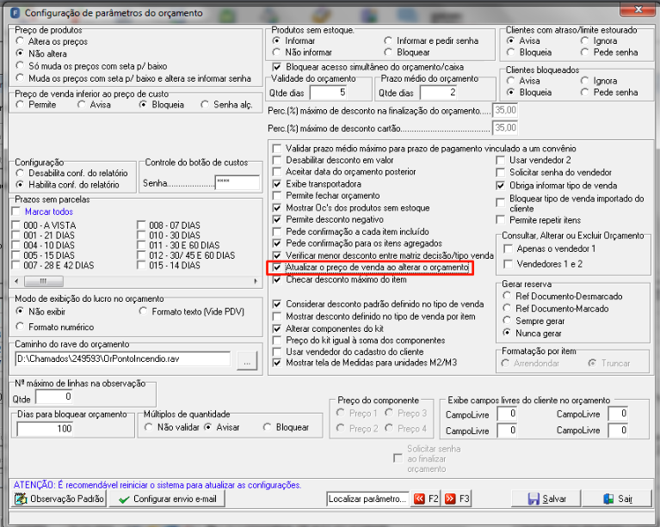This screenshot has height=527, width=660.
Task: Click the Validade do orçamento Qtde dias field
Action: tap(330, 93)
